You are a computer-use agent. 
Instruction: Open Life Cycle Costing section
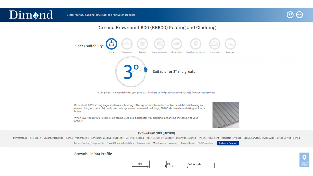135,138
